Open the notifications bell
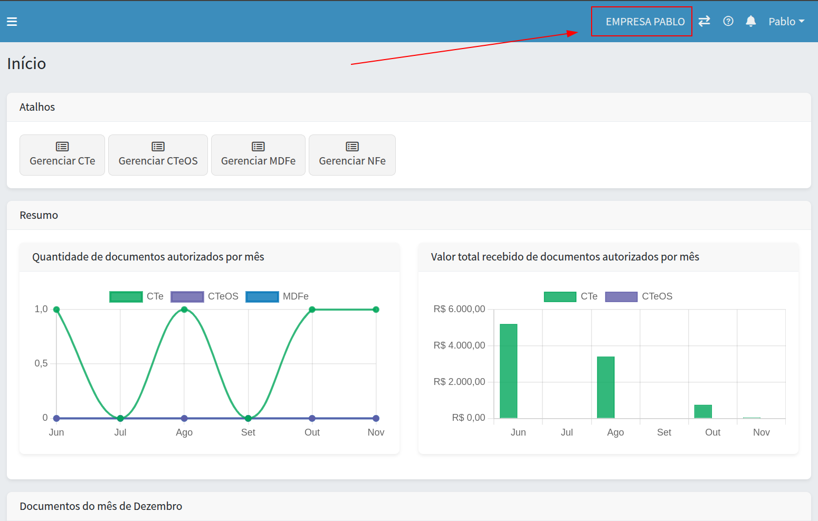The width and height of the screenshot is (818, 521). (x=750, y=21)
